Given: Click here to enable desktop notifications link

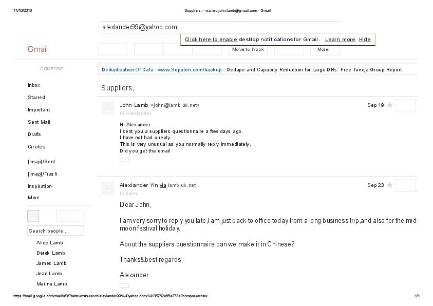Looking at the screenshot, I should tap(211, 40).
